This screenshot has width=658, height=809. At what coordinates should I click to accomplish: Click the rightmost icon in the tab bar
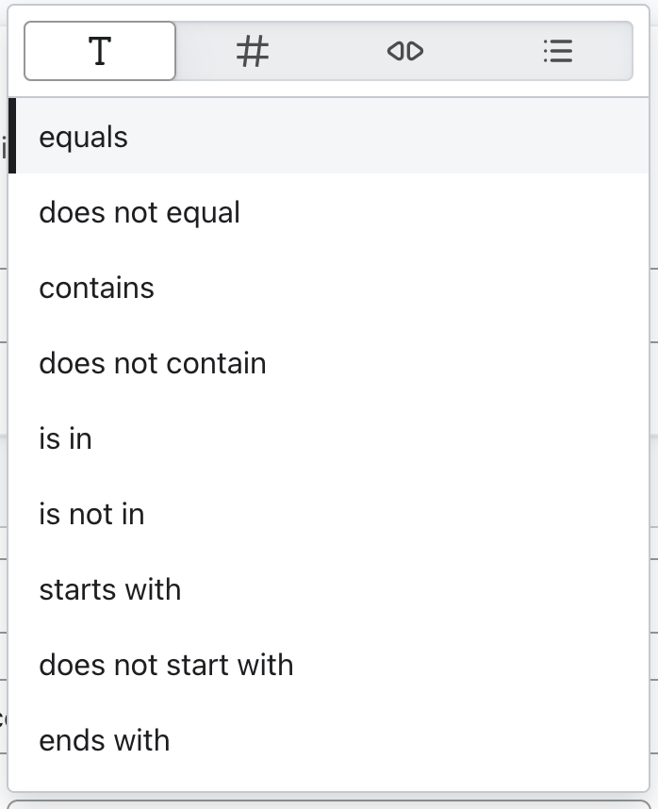(x=557, y=52)
